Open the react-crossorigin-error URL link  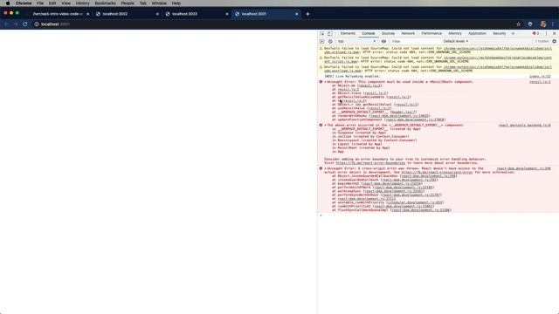[x=437, y=173]
